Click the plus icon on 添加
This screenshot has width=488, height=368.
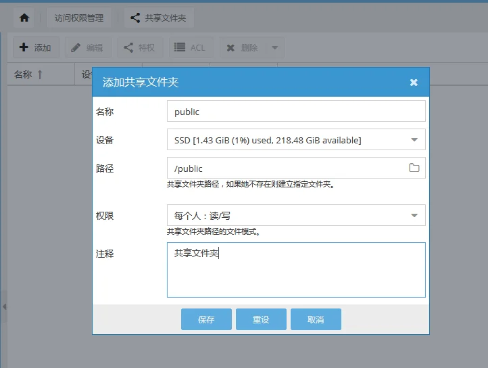click(24, 47)
